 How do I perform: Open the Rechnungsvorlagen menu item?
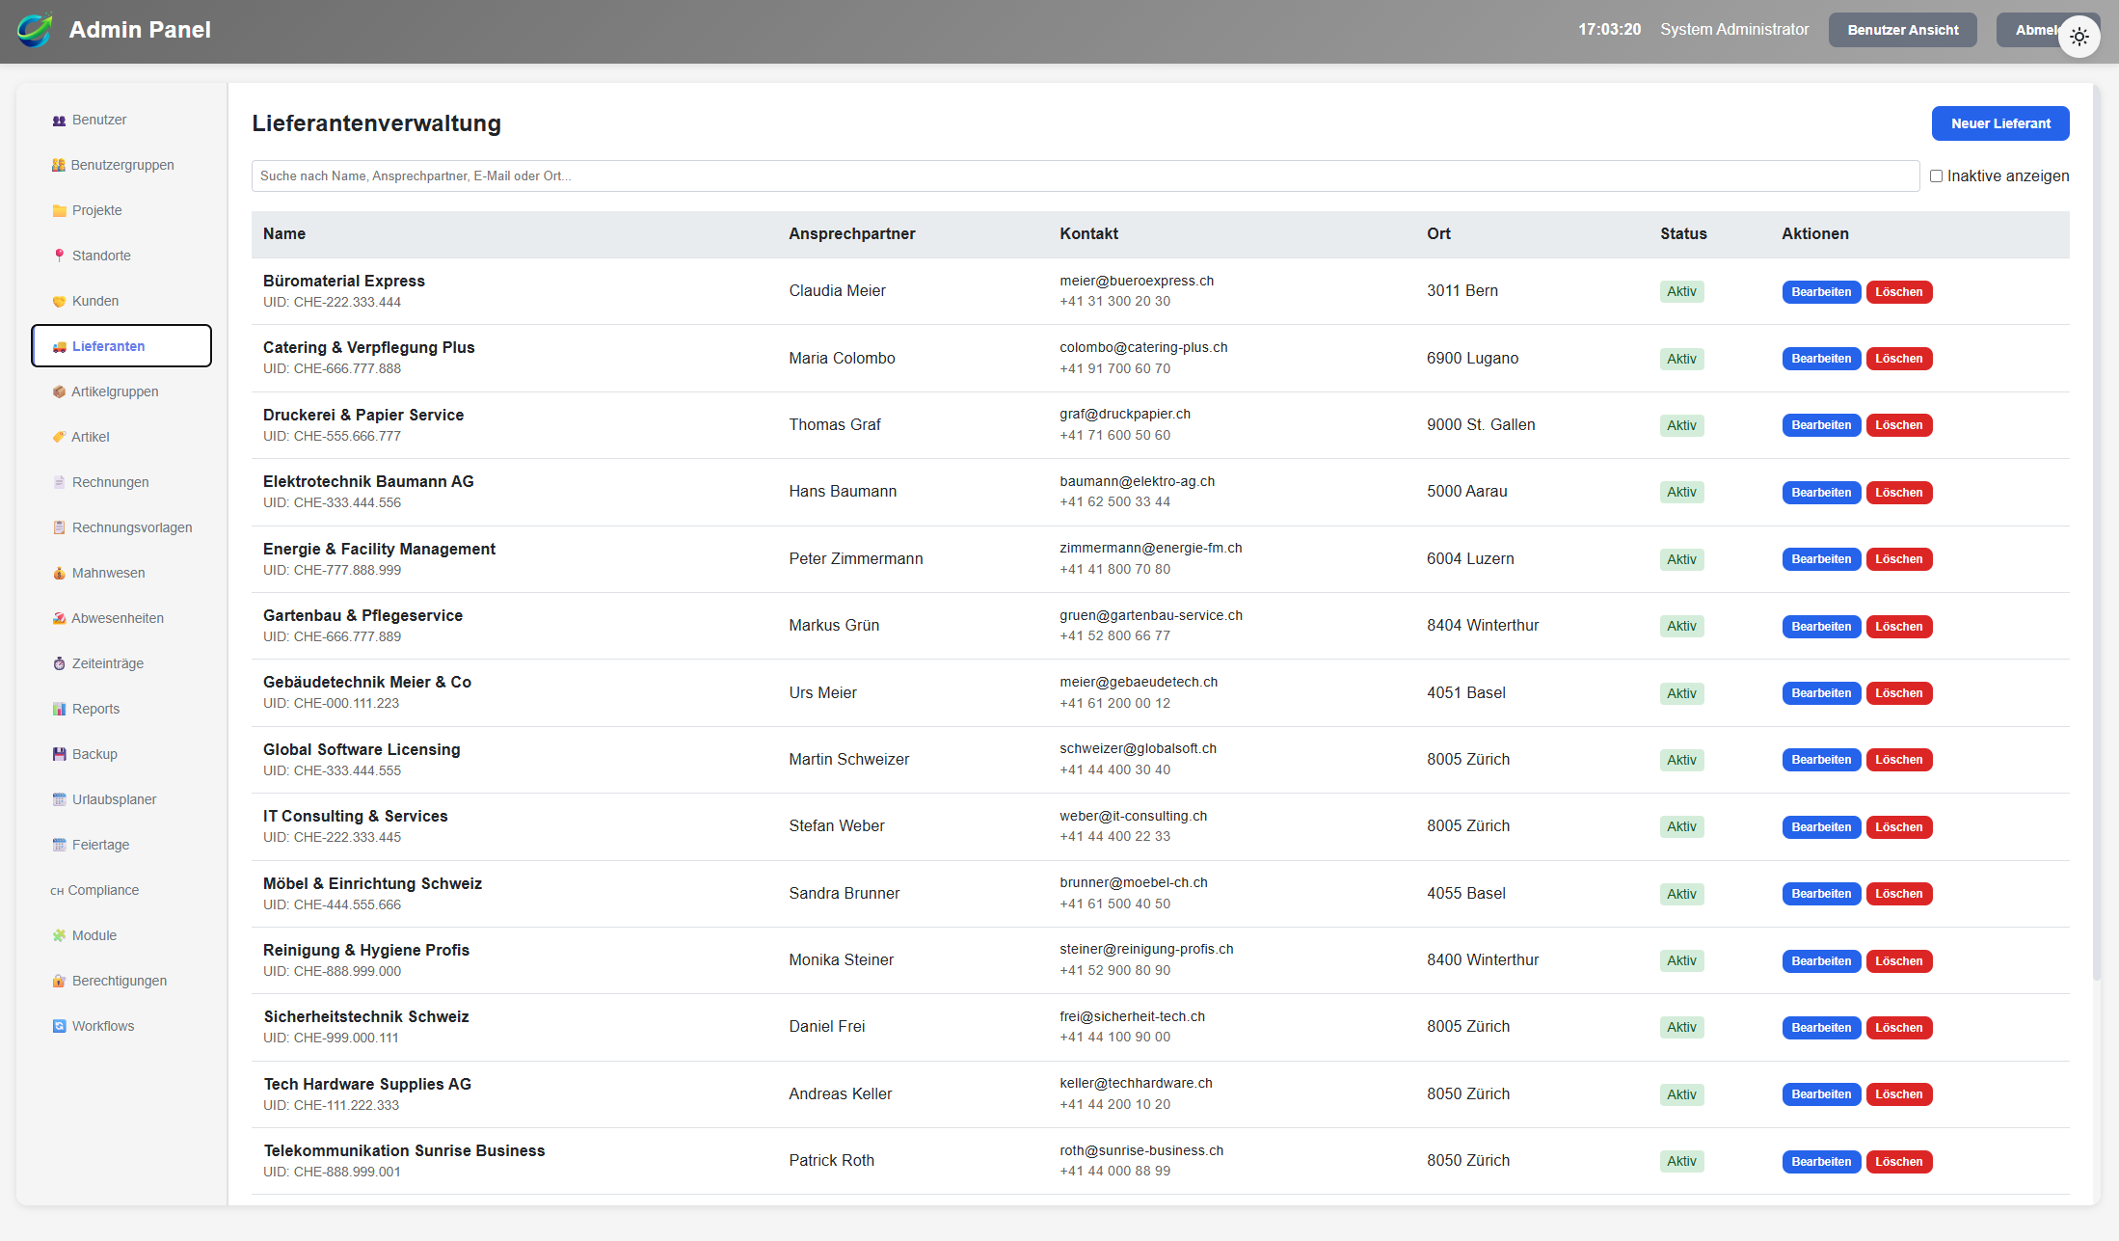click(131, 527)
